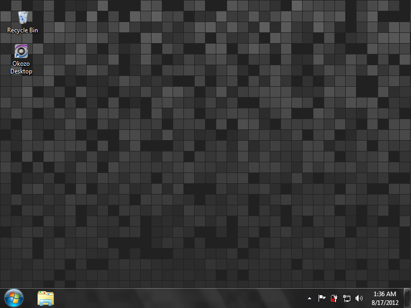Click the date 8/17/2012
The image size is (411, 308).
[x=385, y=303]
